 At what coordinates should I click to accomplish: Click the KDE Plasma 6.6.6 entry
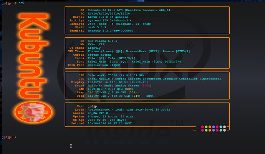coord(102,41)
